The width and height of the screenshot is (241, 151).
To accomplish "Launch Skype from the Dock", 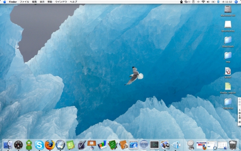I will click(x=39, y=145).
